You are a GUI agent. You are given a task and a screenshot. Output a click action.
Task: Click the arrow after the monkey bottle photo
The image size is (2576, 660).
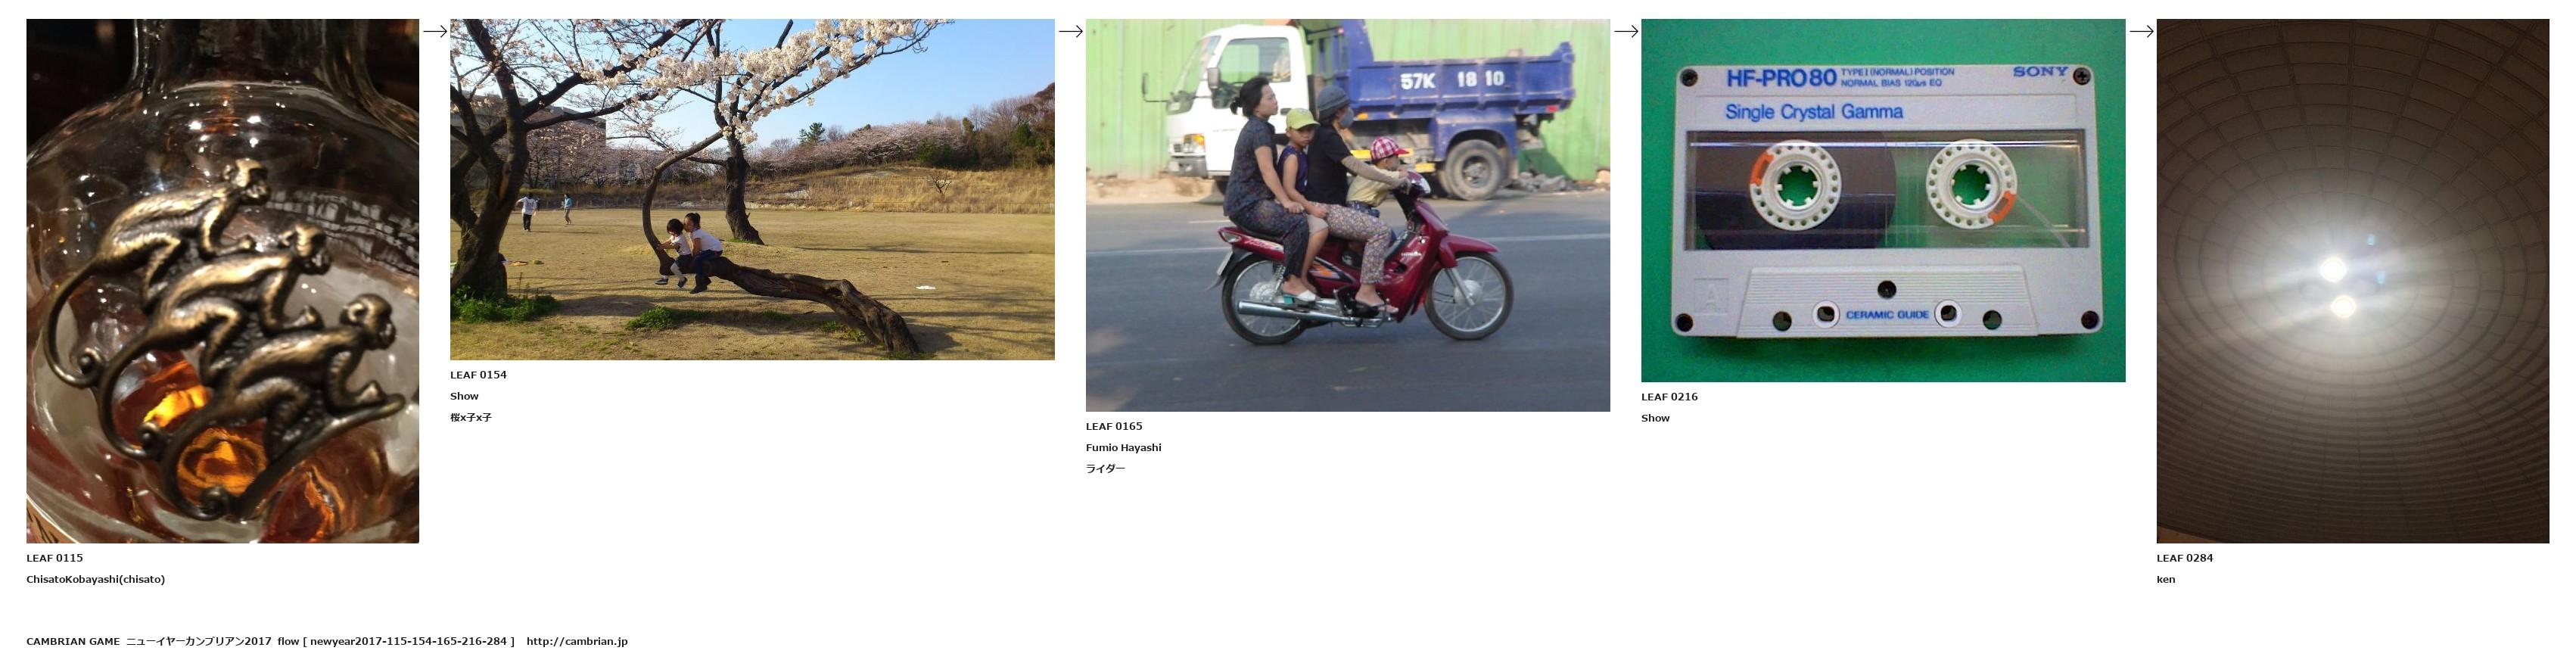[x=435, y=31]
